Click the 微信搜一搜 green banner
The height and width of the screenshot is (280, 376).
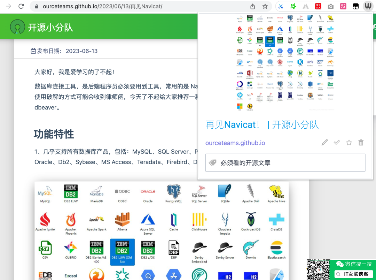pyautogui.click(x=354, y=264)
